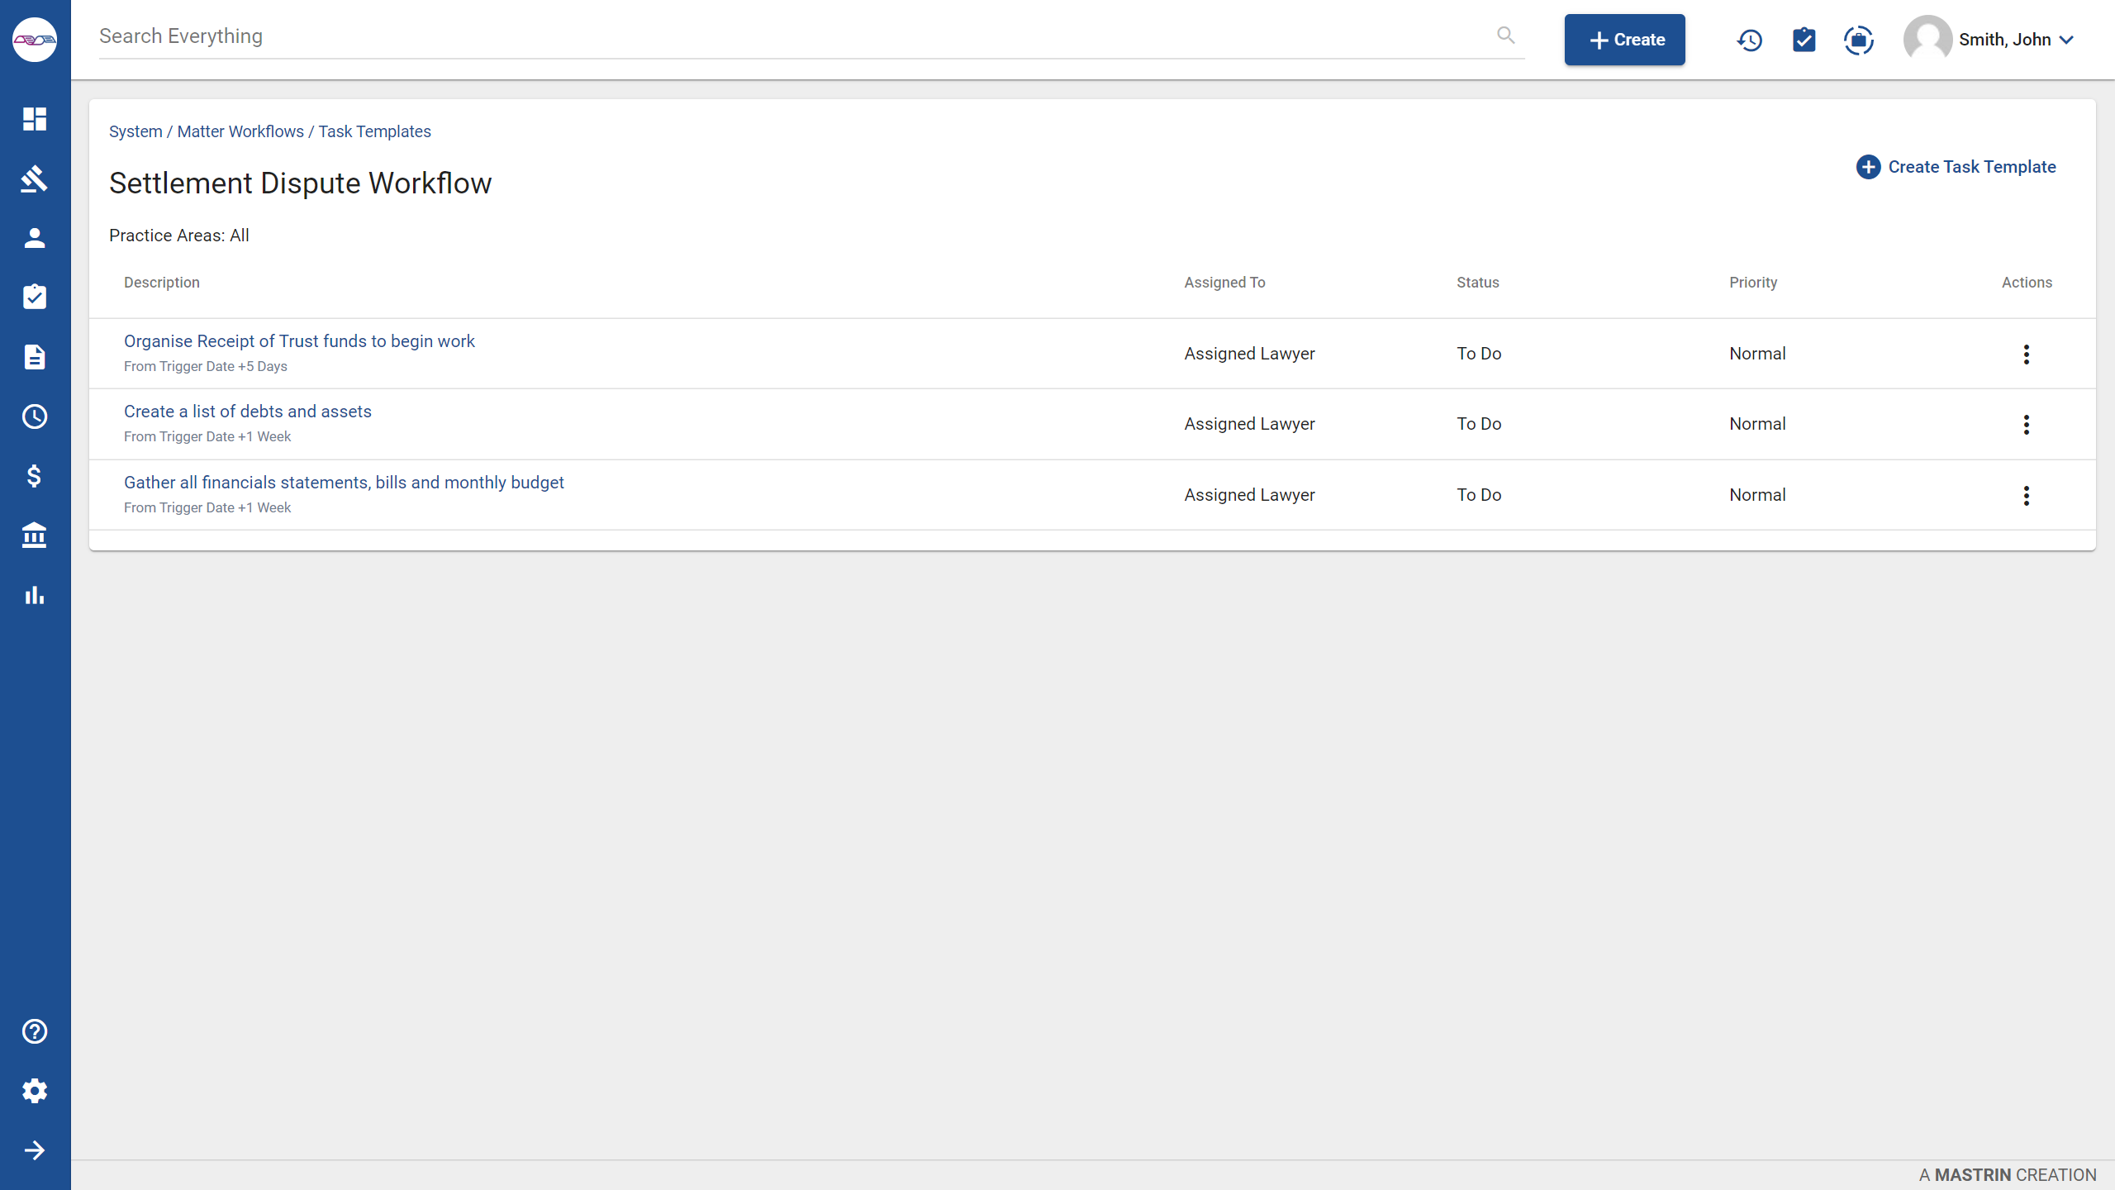Open the documents icon in sidebar
This screenshot has width=2115, height=1190.
(35, 358)
